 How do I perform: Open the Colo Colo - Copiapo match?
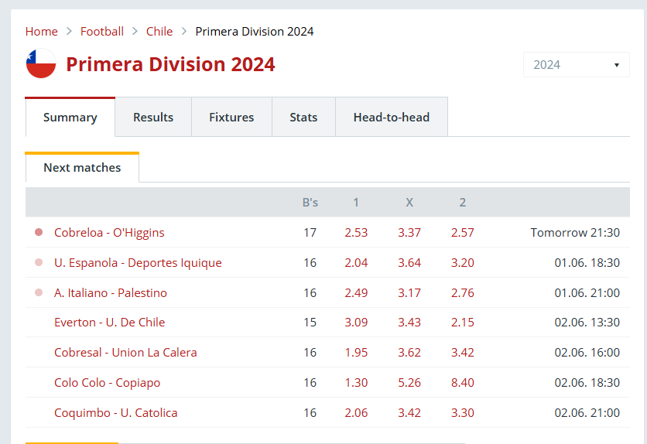(108, 383)
